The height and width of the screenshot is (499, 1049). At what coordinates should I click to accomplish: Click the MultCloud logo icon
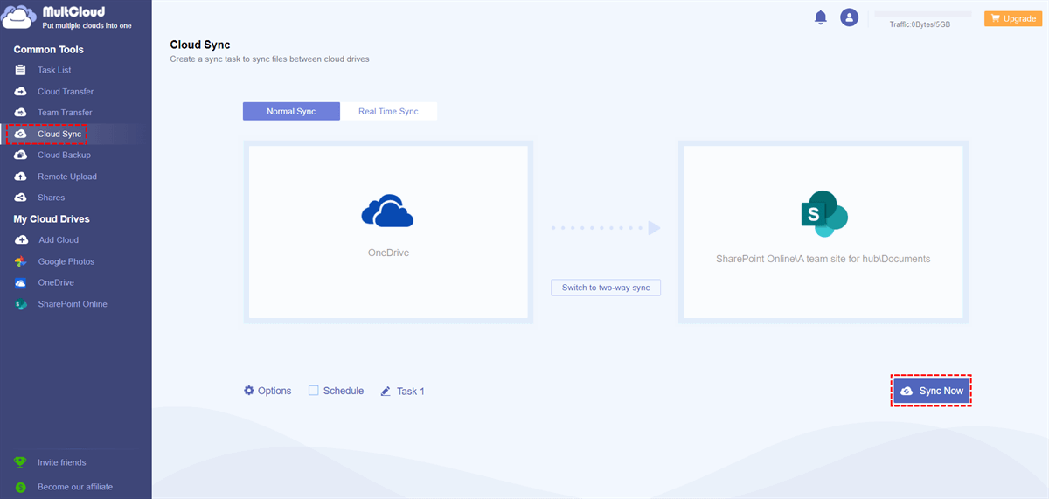[19, 18]
